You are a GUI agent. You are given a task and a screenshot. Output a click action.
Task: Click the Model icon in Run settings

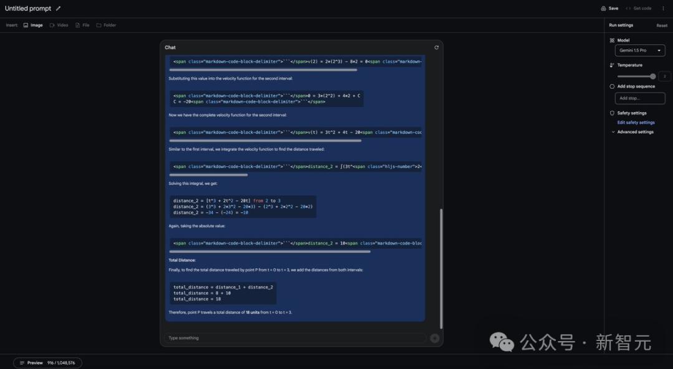click(612, 40)
